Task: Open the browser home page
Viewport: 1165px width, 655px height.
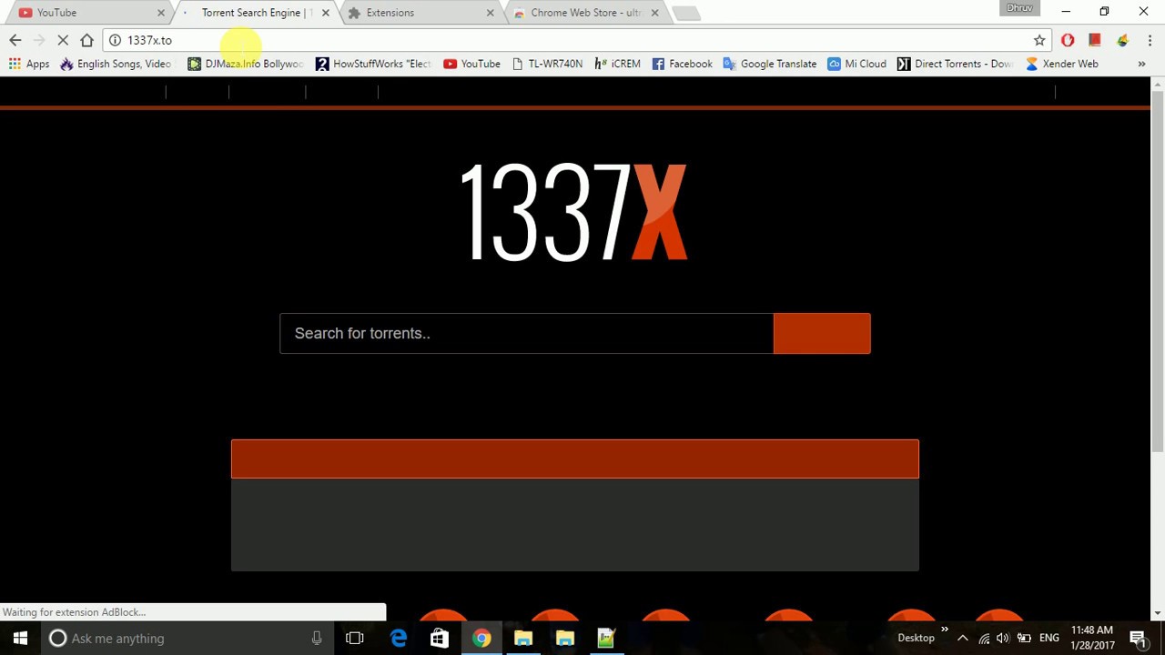Action: (x=86, y=40)
